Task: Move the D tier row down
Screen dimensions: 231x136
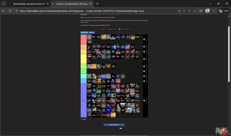Action: (x=147, y=67)
